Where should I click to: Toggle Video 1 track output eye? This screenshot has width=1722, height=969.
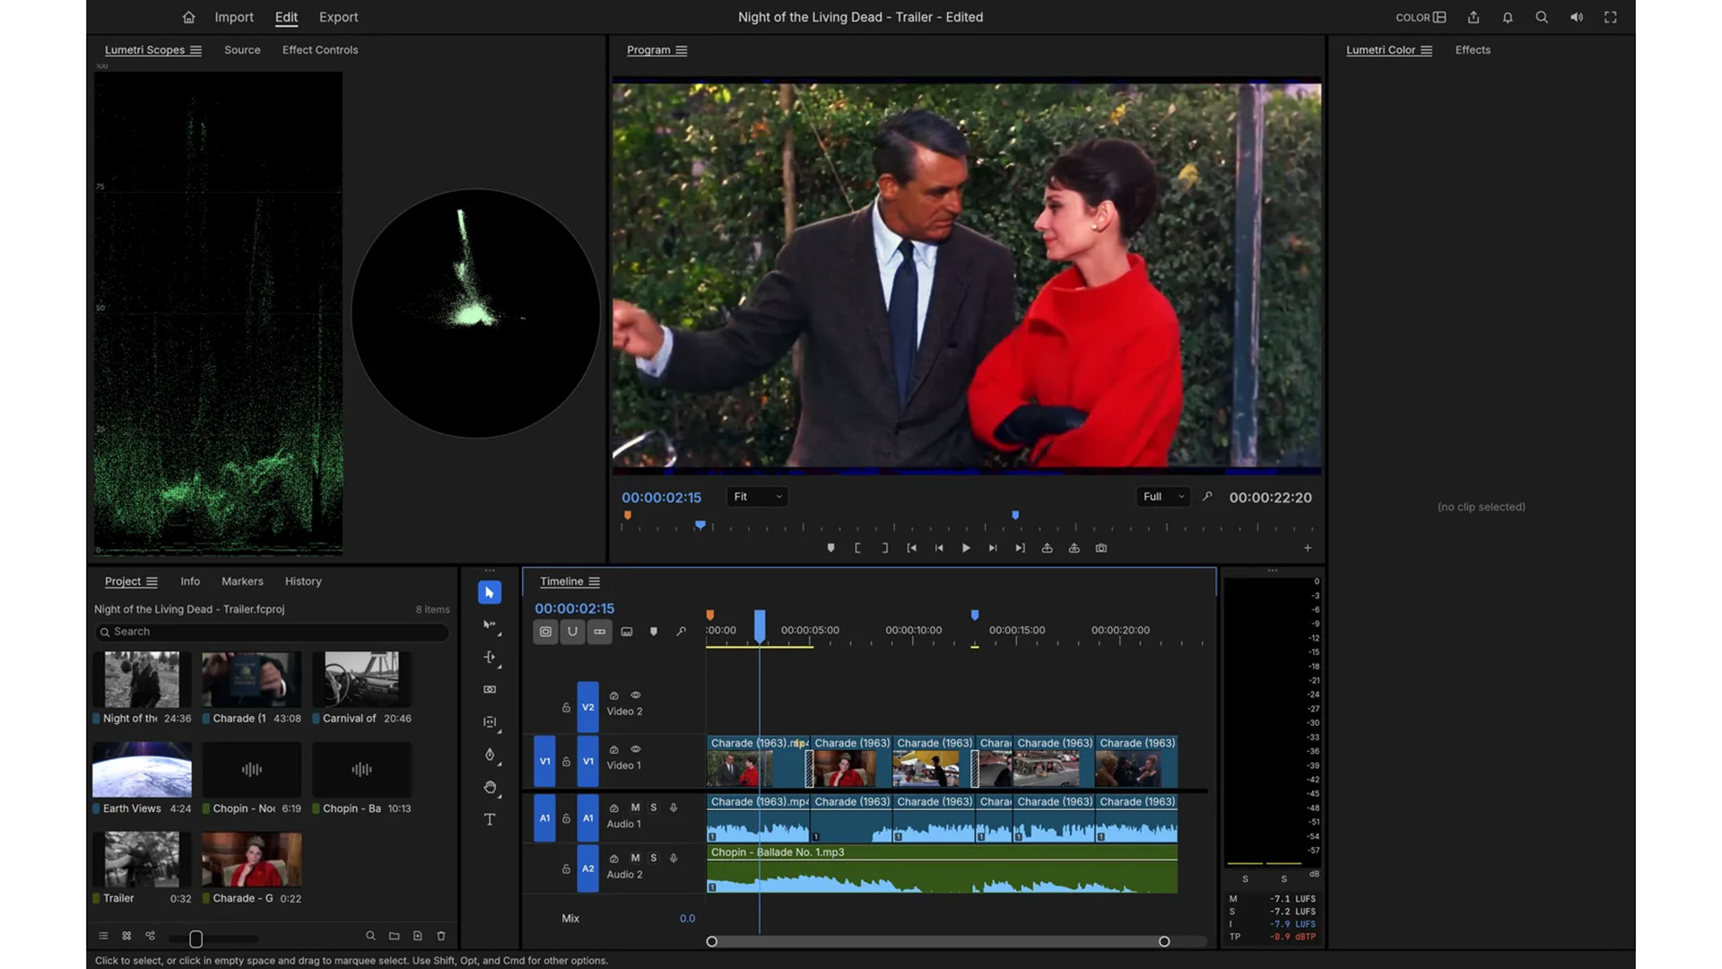pos(636,748)
